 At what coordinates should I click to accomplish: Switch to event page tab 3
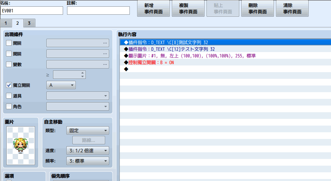coord(29,23)
